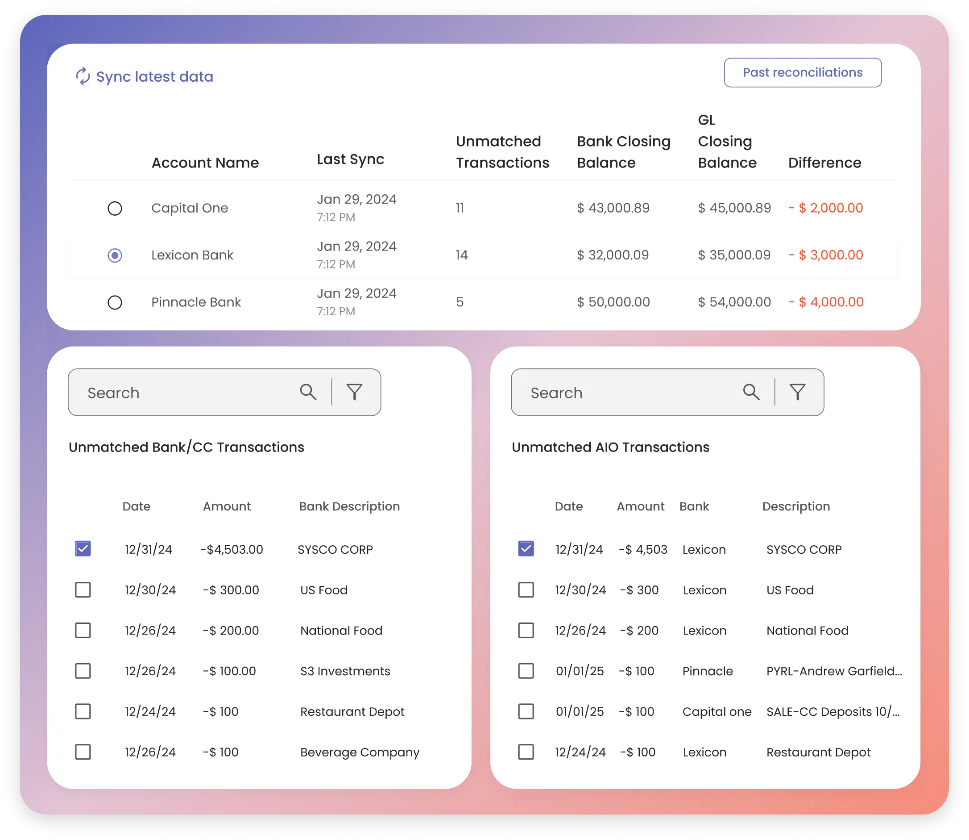Image resolution: width=969 pixels, height=840 pixels.
Task: Click the Last Sync column header
Action: tap(350, 159)
